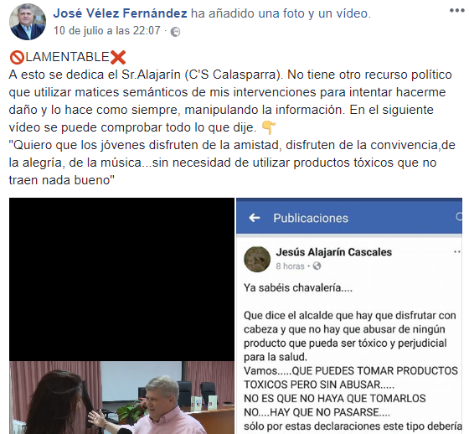This screenshot has height=434, width=469.
Task: Open the post options three-dot menu
Action: [x=457, y=11]
